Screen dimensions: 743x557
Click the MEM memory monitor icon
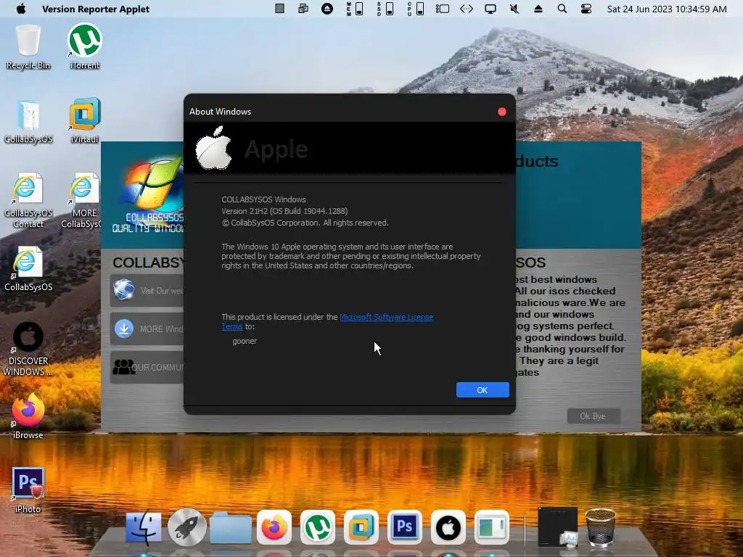click(355, 9)
